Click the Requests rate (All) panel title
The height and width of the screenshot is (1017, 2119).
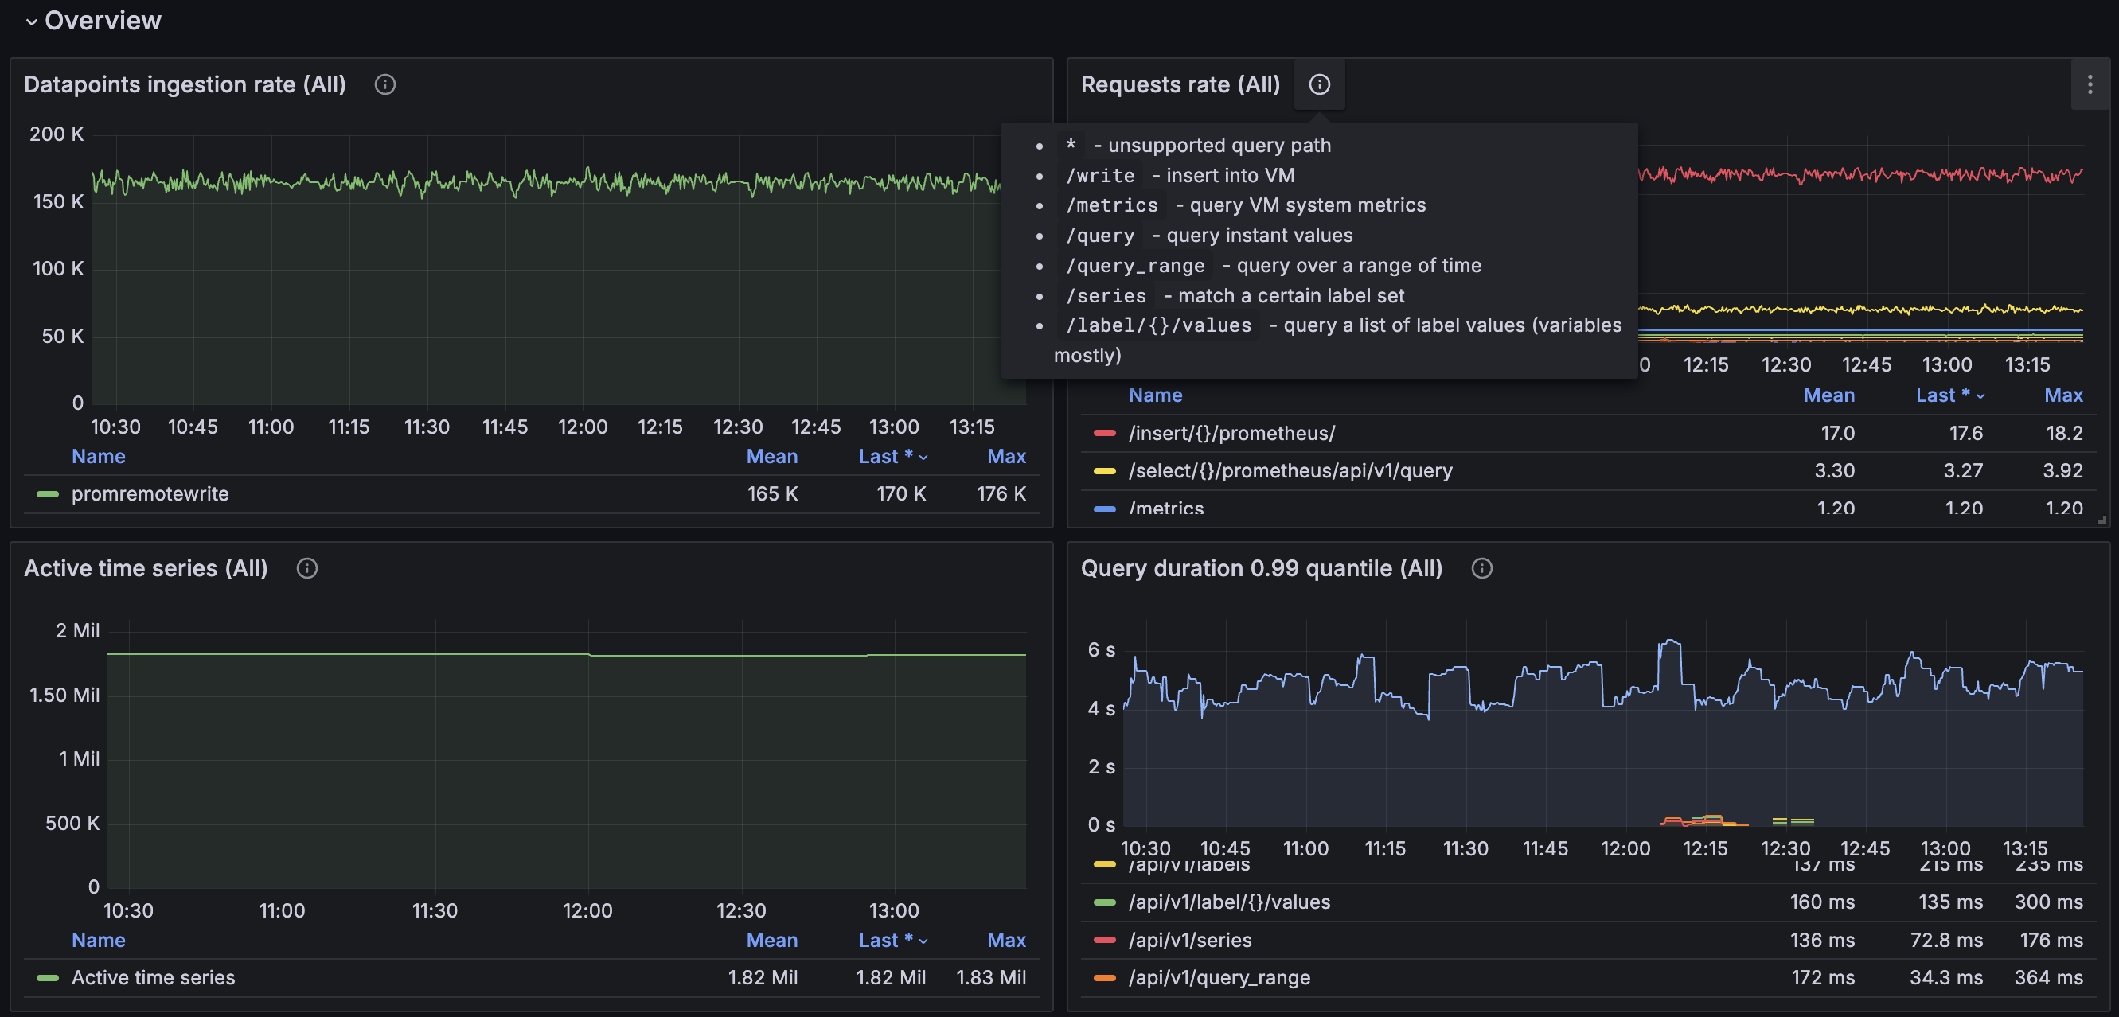[x=1180, y=84]
